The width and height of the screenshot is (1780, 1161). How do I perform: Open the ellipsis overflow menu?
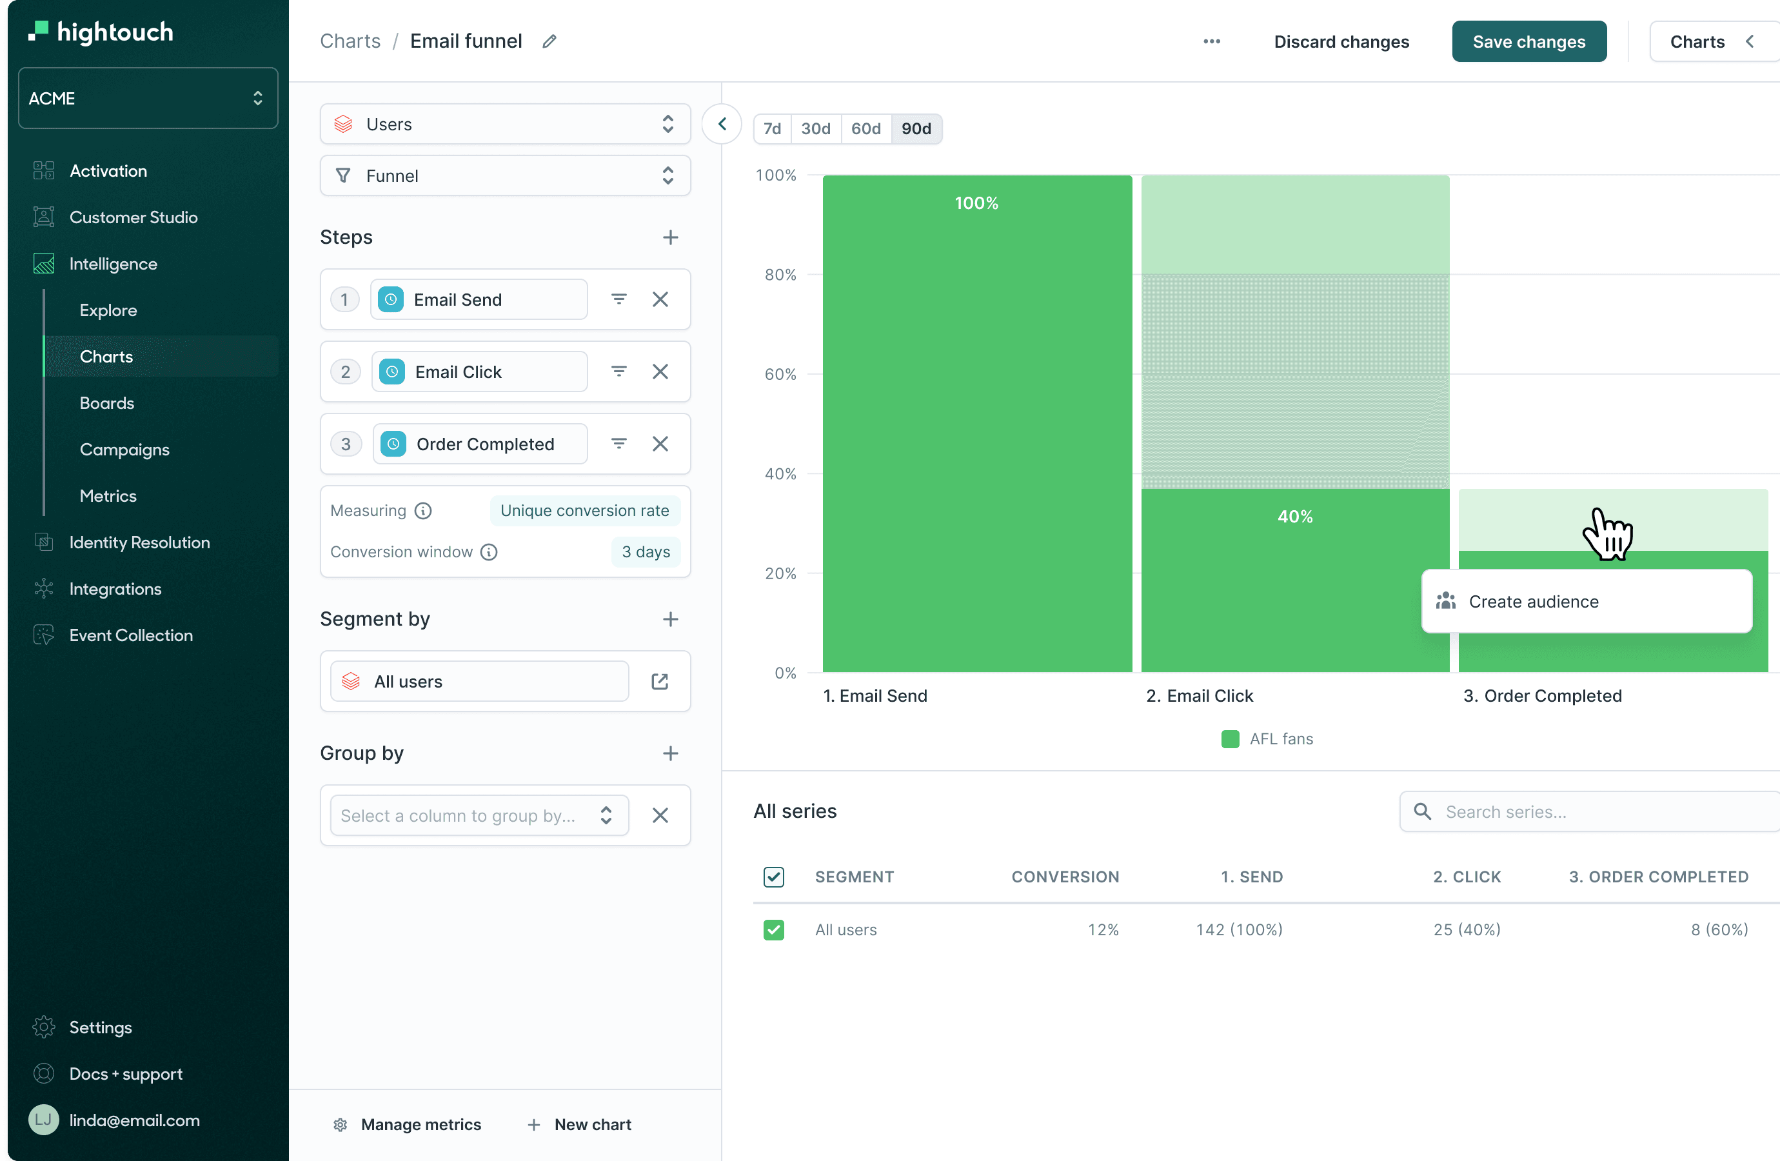pos(1212,42)
